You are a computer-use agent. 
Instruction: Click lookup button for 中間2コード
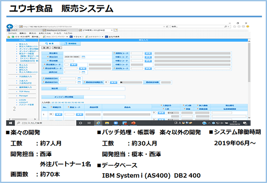point(148,61)
